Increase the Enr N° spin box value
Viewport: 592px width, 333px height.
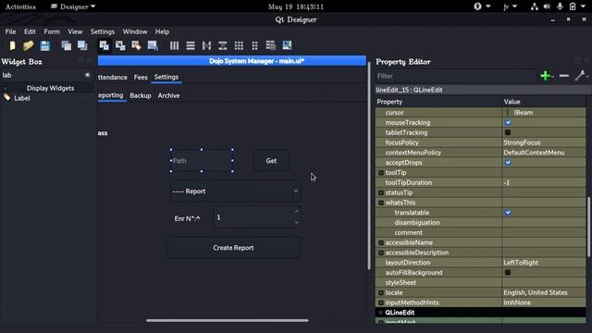[x=296, y=212]
